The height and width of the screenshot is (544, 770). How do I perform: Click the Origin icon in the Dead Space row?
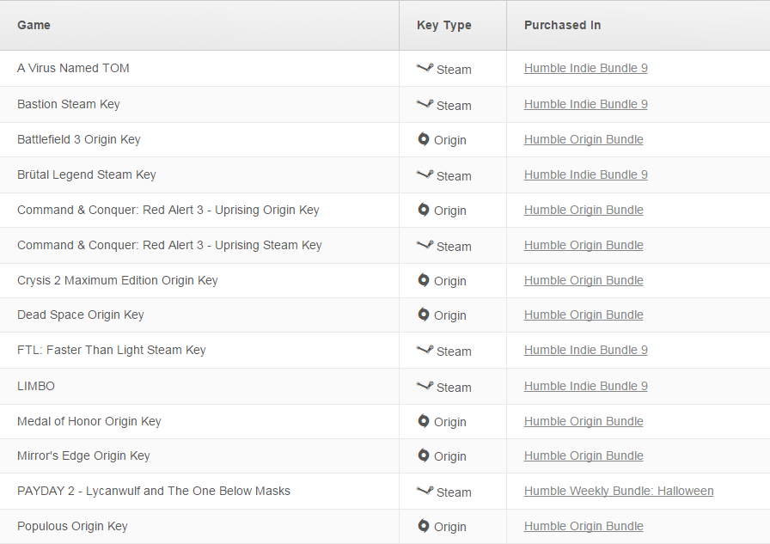[424, 315]
